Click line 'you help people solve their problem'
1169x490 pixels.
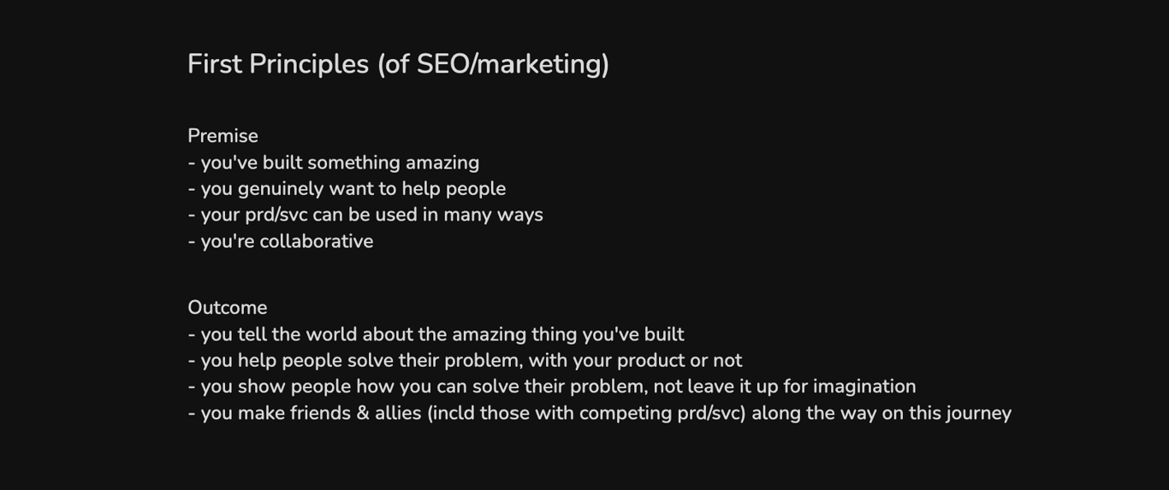pos(465,361)
